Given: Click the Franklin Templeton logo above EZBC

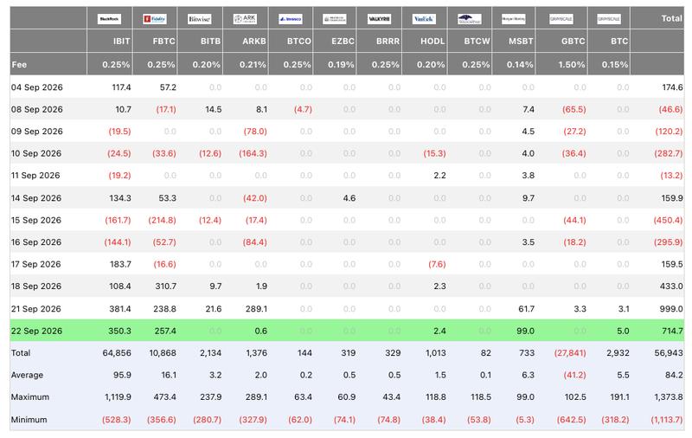Looking at the screenshot, I should click(x=335, y=19).
